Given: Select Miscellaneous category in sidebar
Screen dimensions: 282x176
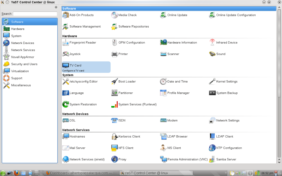Looking at the screenshot, I should coord(30,85).
